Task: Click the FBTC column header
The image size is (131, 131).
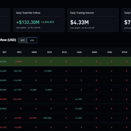Action: (x=19, y=52)
